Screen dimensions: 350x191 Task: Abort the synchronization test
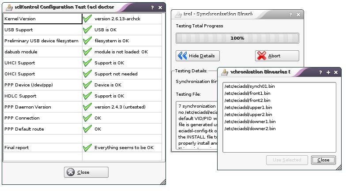click(x=277, y=56)
